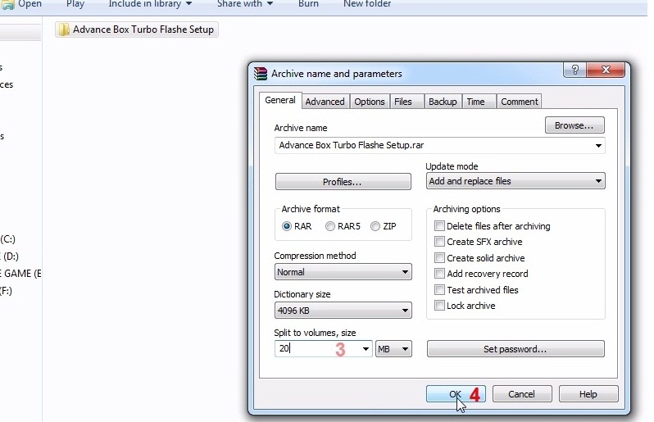
Task: Select GAME drive in Explorer navigation pane
Action: click(20, 274)
